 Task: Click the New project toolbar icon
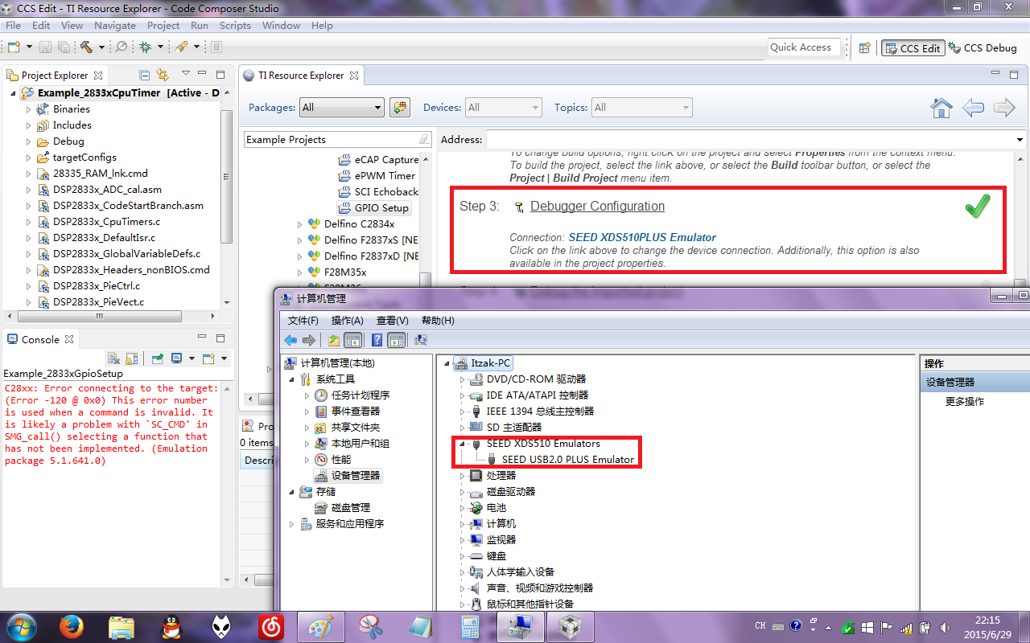(x=14, y=47)
